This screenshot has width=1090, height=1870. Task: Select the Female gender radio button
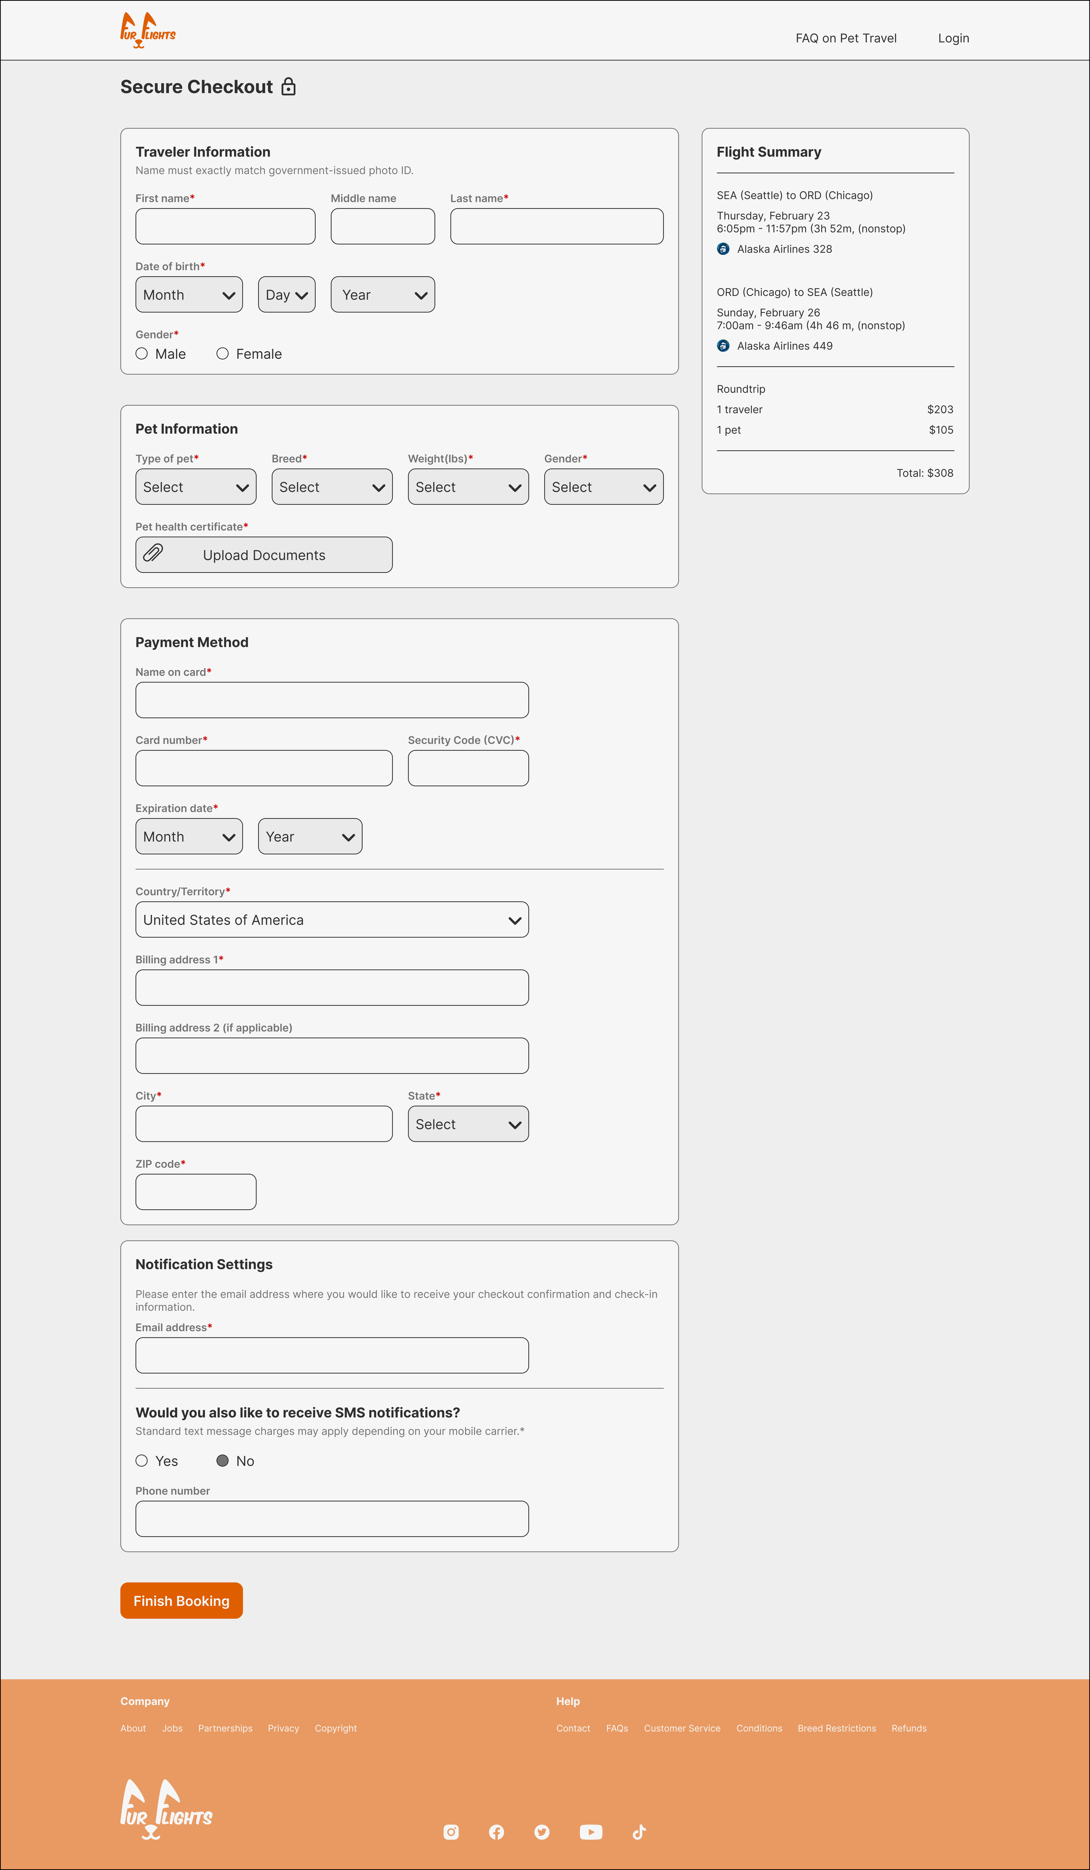(223, 354)
